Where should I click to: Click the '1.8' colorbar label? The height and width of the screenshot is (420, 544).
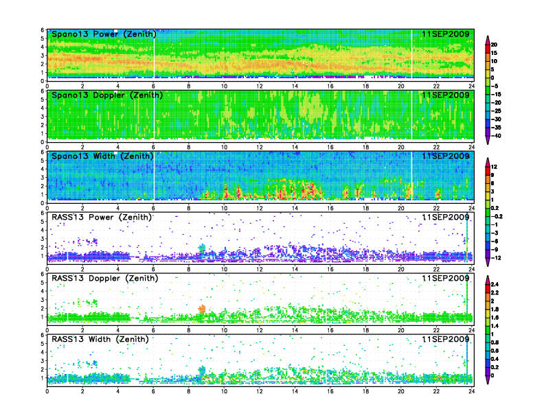pos(495,310)
